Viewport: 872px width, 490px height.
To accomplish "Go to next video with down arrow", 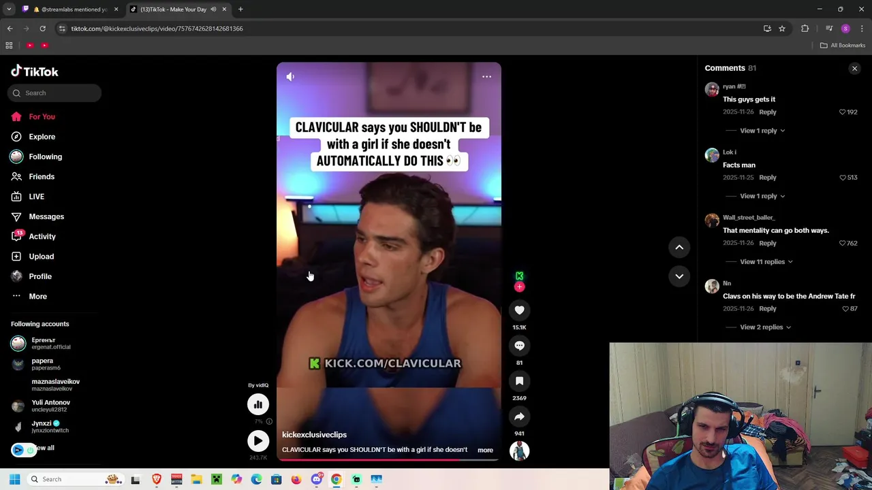I will [x=679, y=276].
